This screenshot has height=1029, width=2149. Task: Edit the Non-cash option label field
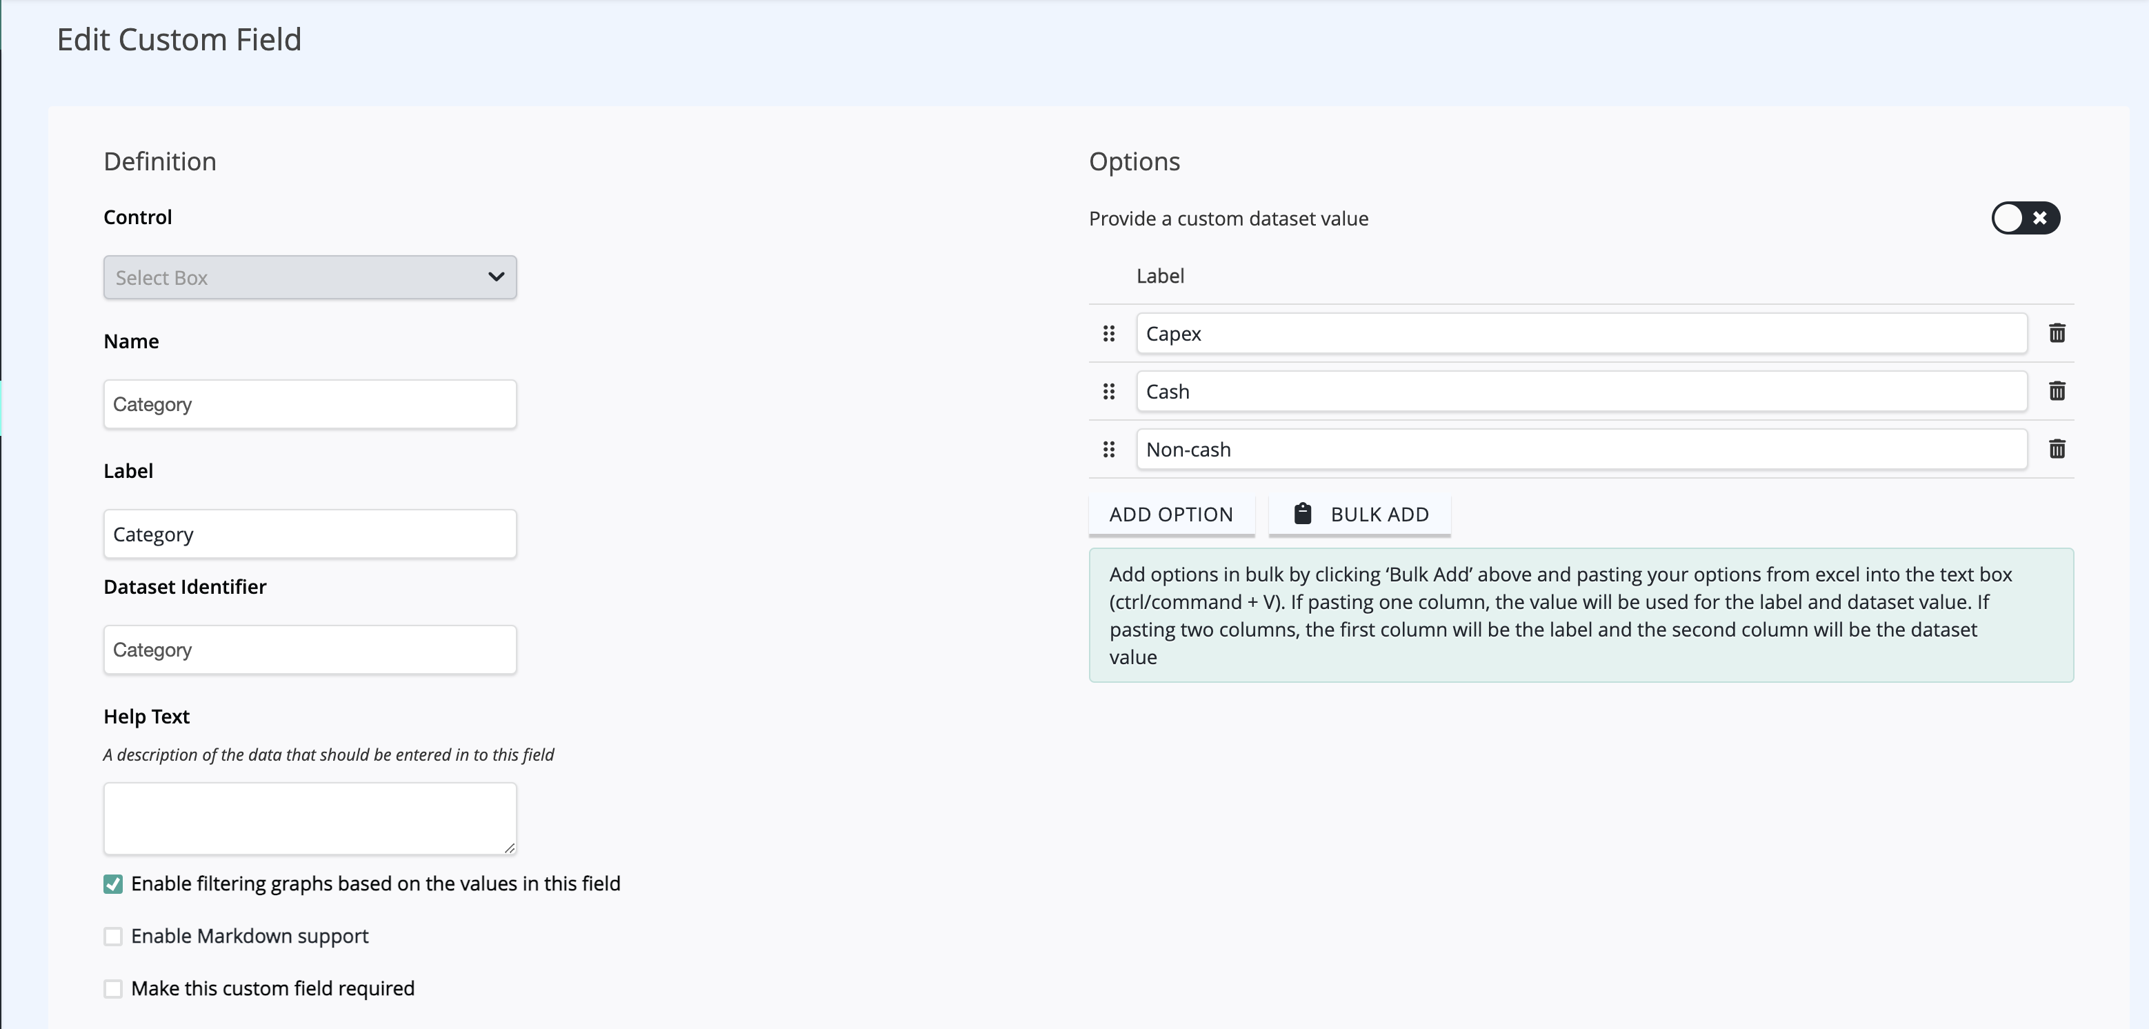(x=1581, y=450)
